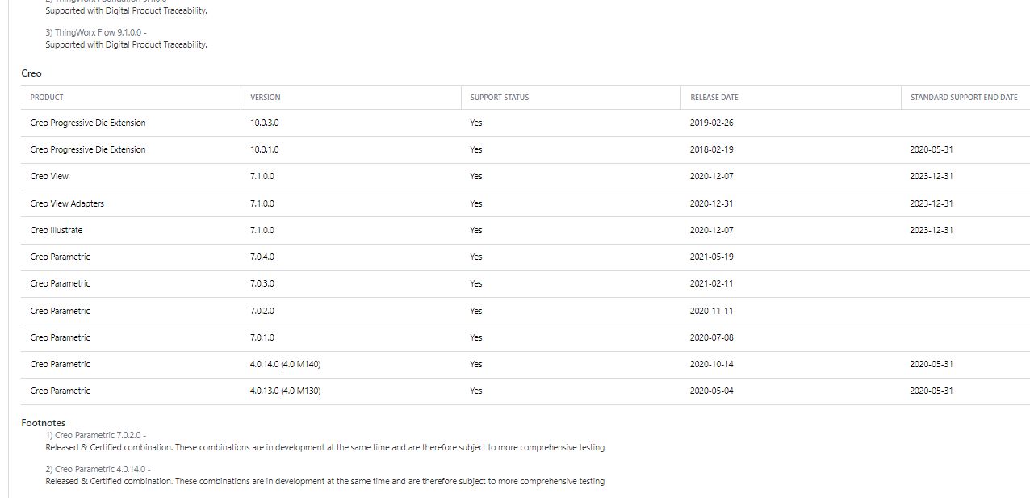Select the Creo View 7.1.0.0 row

tap(48, 176)
